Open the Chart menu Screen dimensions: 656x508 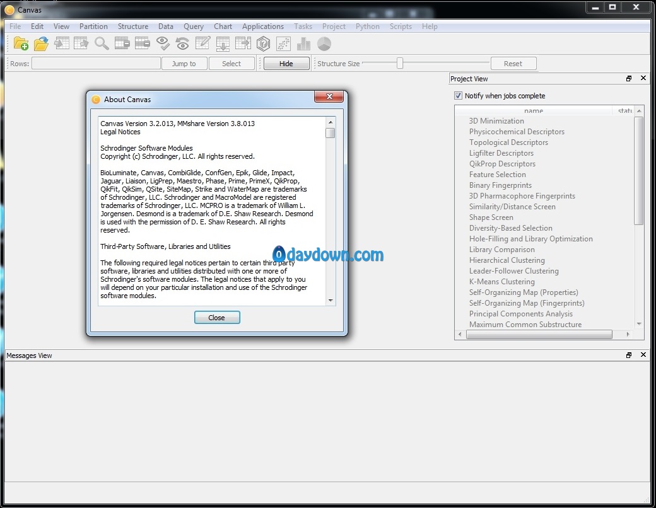tap(223, 26)
